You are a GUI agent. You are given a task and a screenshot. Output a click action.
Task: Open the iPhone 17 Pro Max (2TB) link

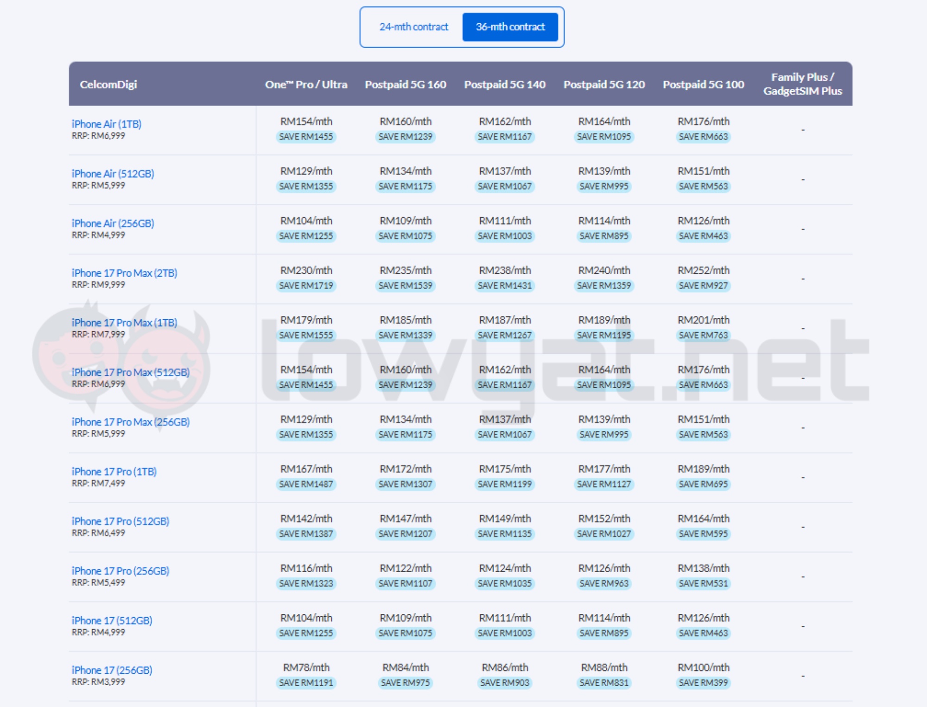pos(124,272)
